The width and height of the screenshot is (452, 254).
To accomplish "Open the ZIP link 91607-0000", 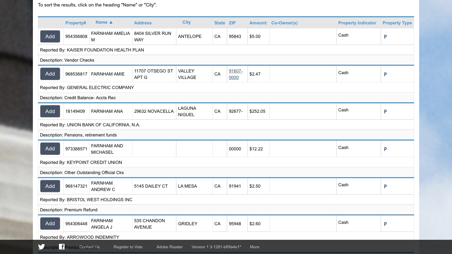I will [236, 74].
